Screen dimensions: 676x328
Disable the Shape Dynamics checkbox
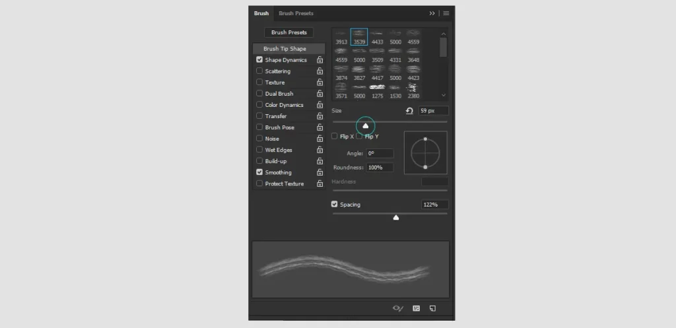point(259,60)
